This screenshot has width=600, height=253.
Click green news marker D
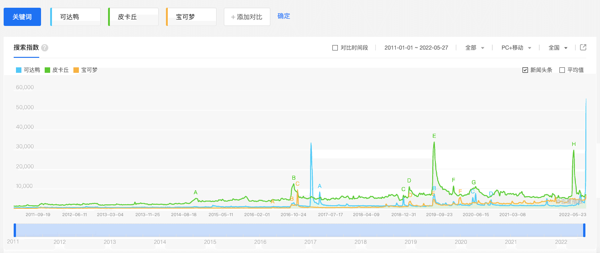tap(409, 181)
